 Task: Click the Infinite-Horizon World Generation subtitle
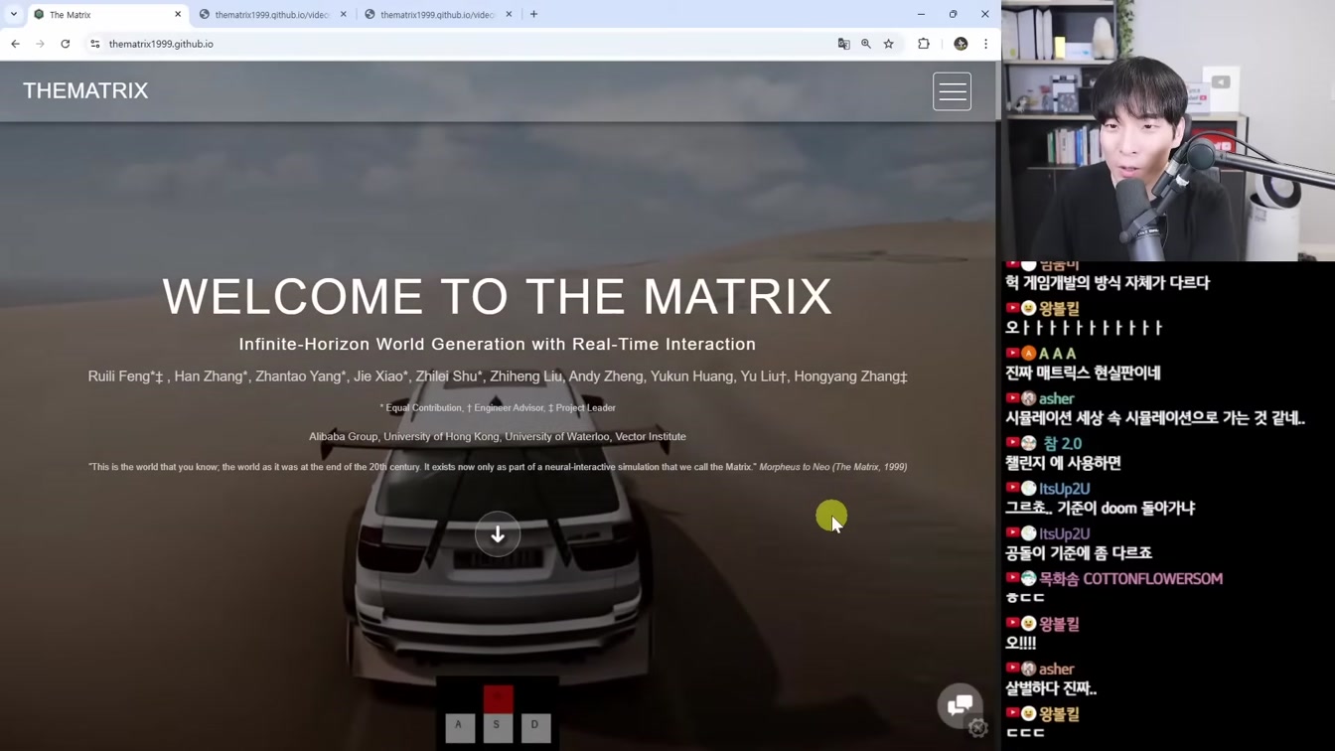click(498, 344)
